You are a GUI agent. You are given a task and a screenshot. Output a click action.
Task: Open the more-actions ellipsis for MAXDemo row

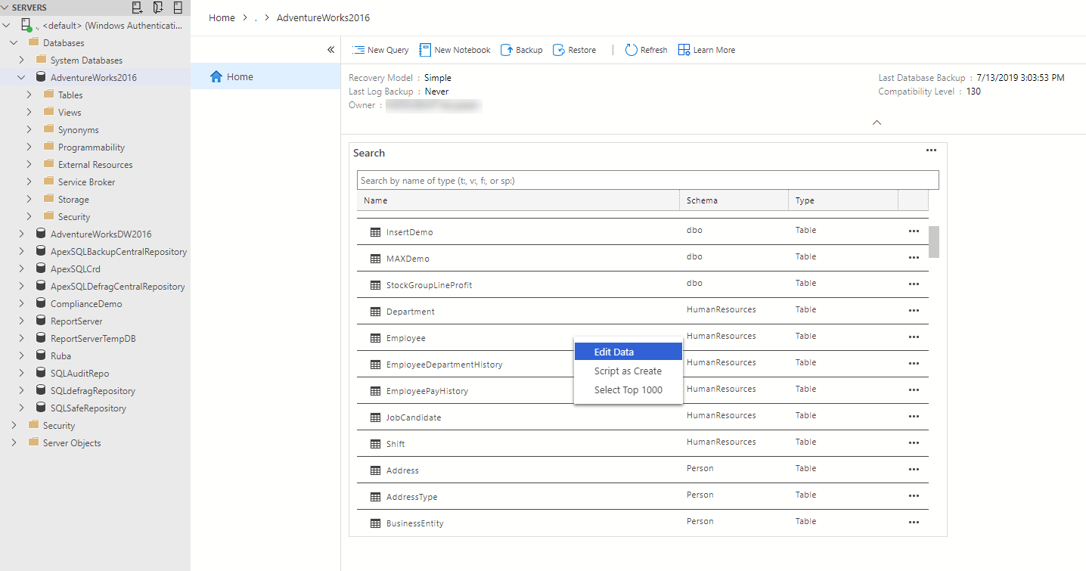point(914,258)
